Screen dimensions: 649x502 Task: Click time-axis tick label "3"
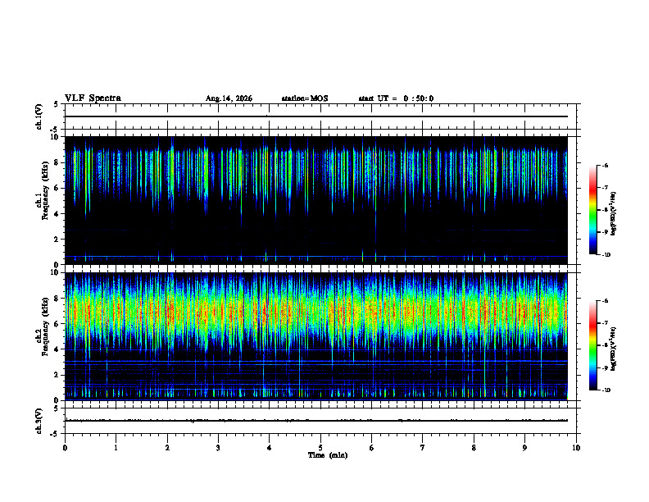point(218,448)
